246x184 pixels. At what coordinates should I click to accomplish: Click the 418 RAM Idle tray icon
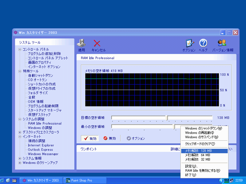point(226,180)
